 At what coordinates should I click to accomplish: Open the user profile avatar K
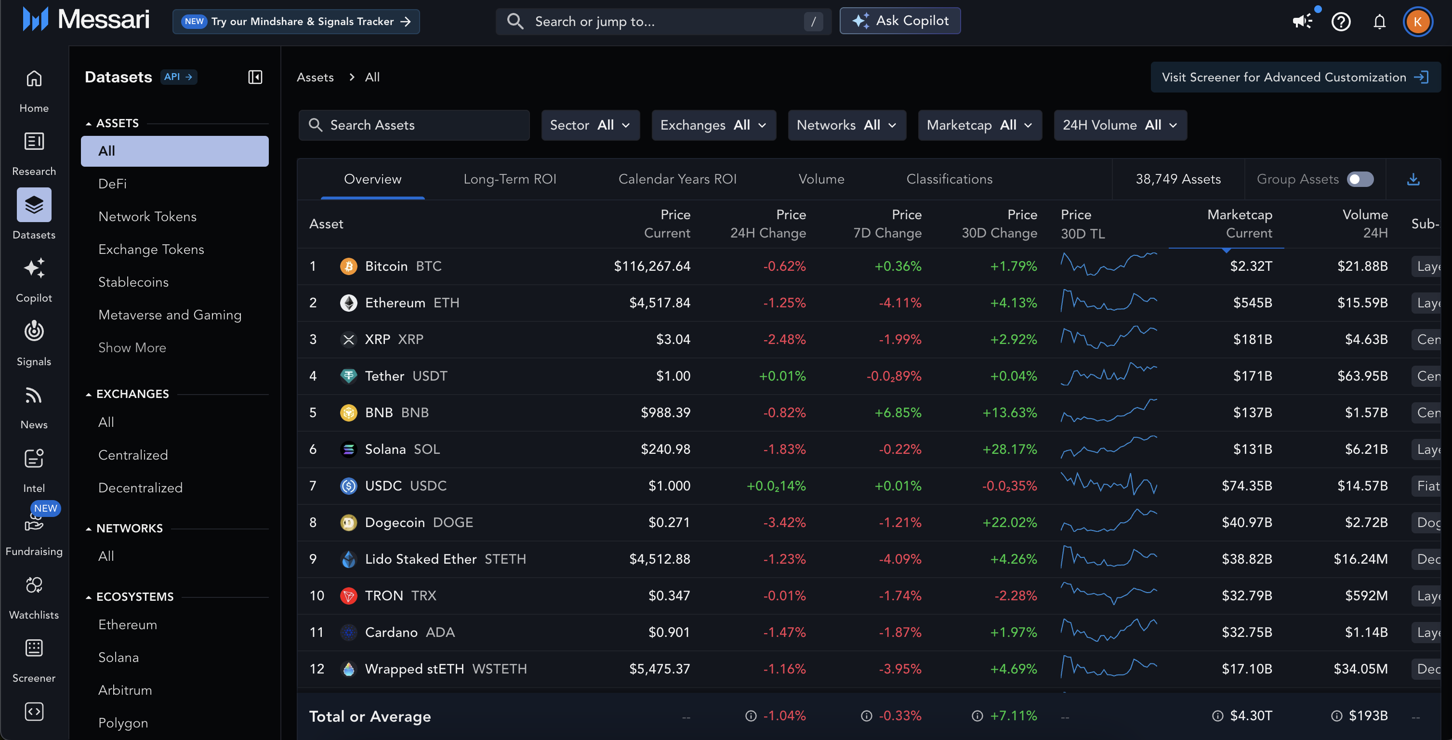1418,22
